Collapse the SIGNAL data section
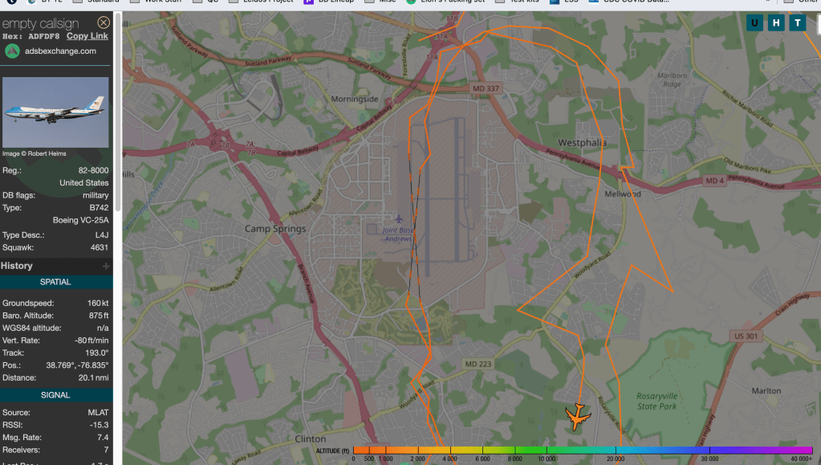 pos(56,394)
